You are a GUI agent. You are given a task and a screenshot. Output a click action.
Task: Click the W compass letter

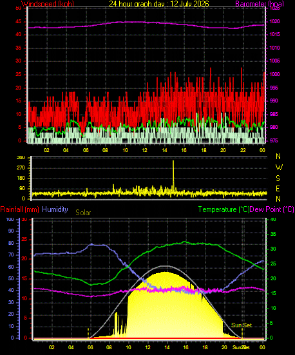(279, 168)
